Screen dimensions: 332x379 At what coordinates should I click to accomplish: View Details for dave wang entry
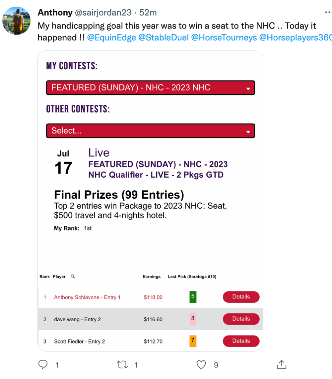pos(241,319)
